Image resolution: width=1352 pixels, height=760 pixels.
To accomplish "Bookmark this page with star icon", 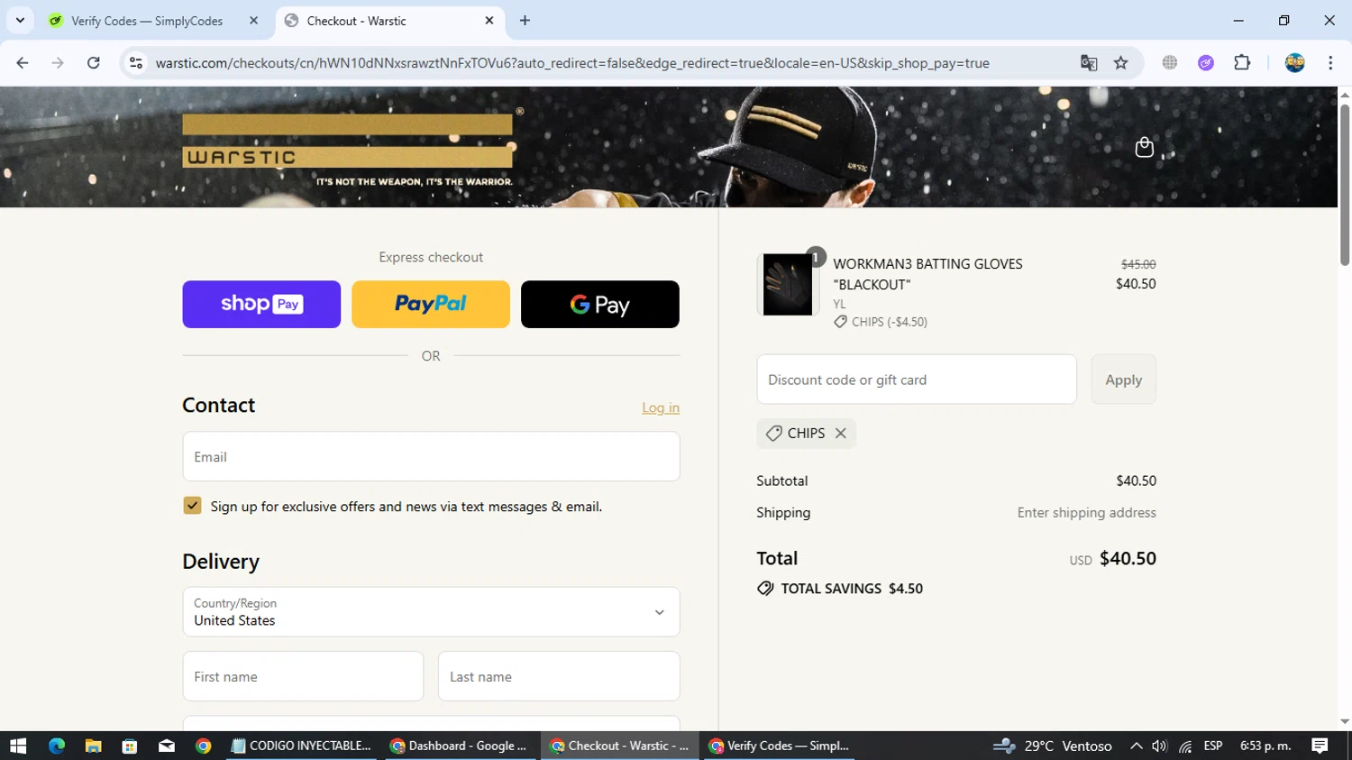I will click(1121, 63).
